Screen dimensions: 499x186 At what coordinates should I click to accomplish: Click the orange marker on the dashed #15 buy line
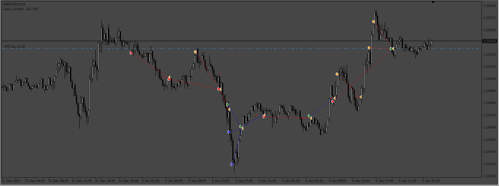369,48
